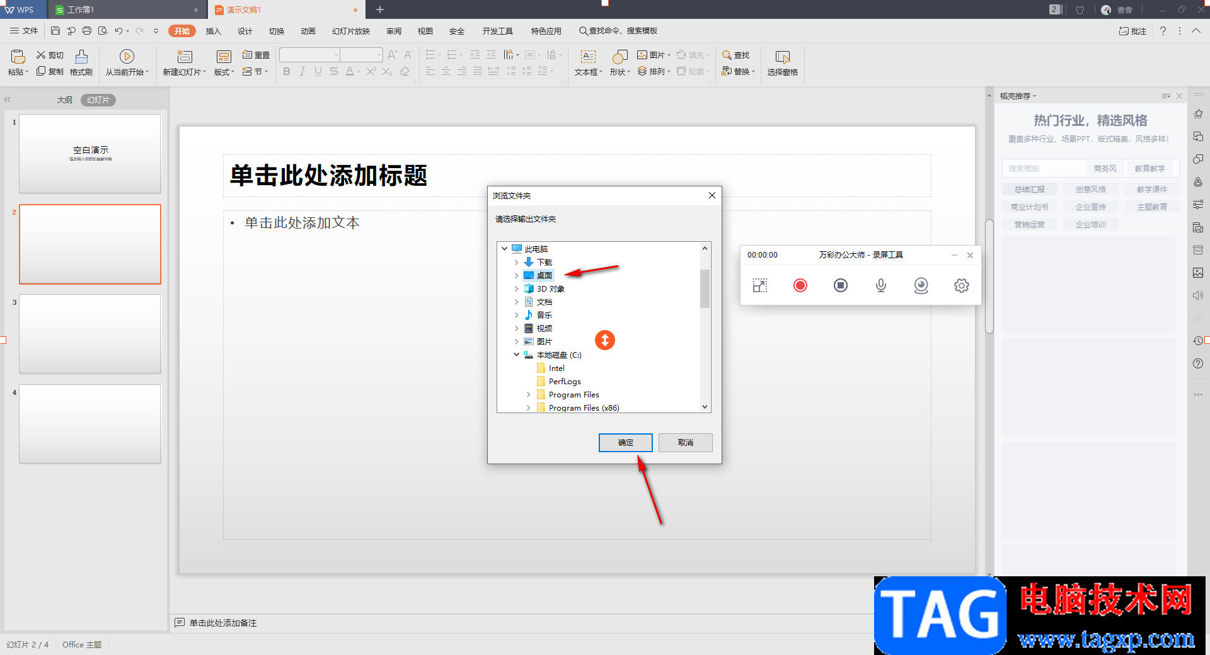The image size is (1210, 655).
Task: Click the 新建幻灯片 icon
Action: click(185, 57)
